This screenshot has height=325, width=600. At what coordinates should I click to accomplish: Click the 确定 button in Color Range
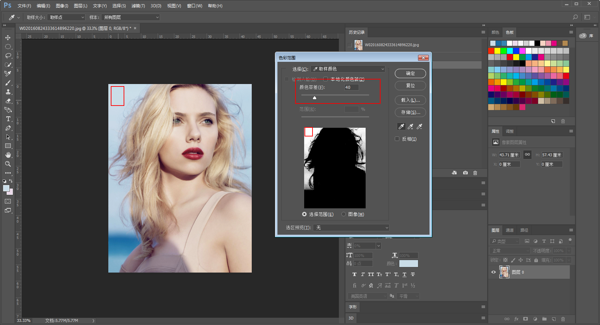tap(410, 74)
